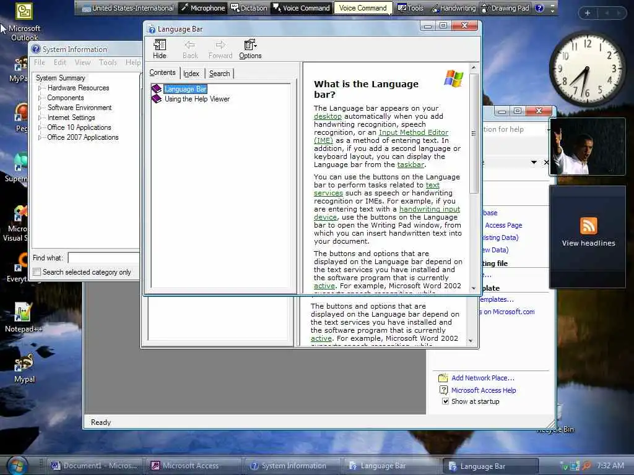This screenshot has height=475, width=634.
Task: Click Handwriting on the language bar
Action: (453, 7)
